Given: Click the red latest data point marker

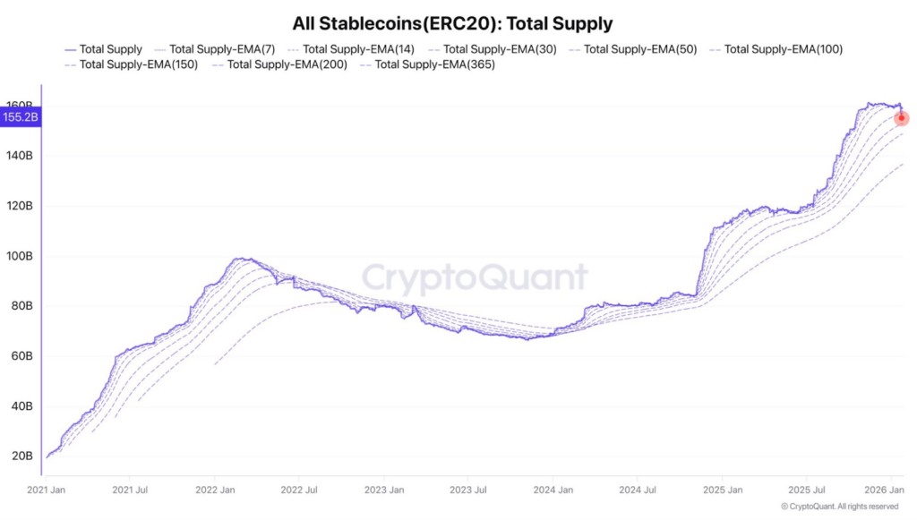Looking at the screenshot, I should [x=902, y=118].
